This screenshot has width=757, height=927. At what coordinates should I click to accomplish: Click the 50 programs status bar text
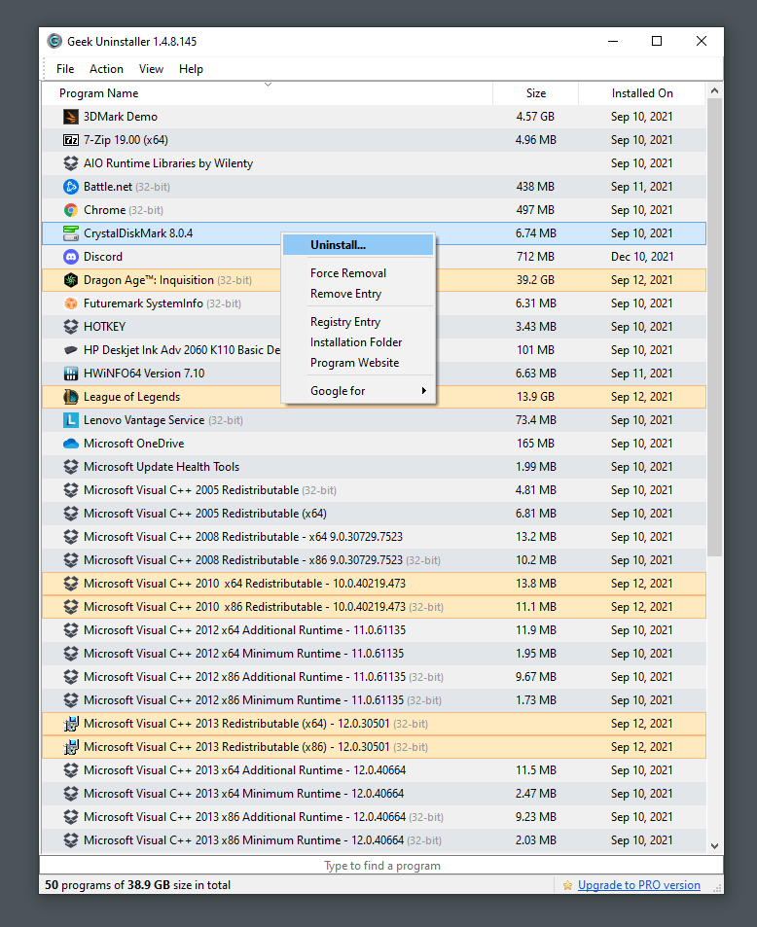point(138,885)
